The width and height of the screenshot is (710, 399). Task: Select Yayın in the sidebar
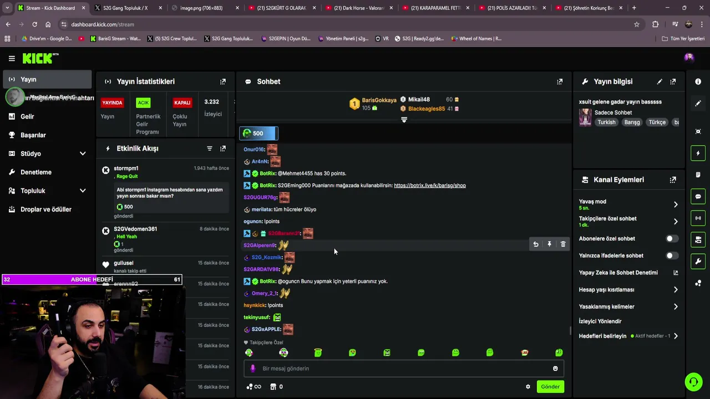47,79
